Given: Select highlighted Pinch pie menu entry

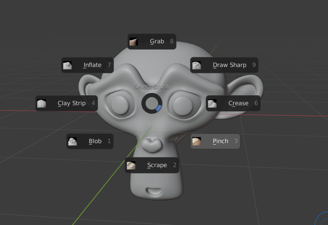Looking at the screenshot, I should click(x=215, y=141).
